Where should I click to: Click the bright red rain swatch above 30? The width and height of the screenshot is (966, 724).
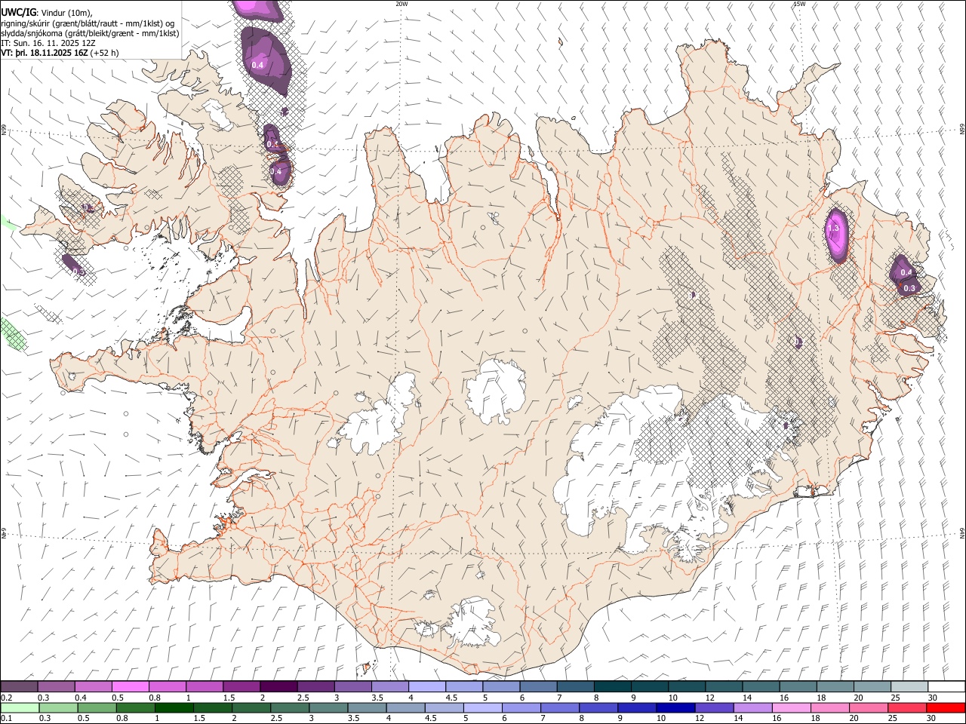tap(946, 708)
